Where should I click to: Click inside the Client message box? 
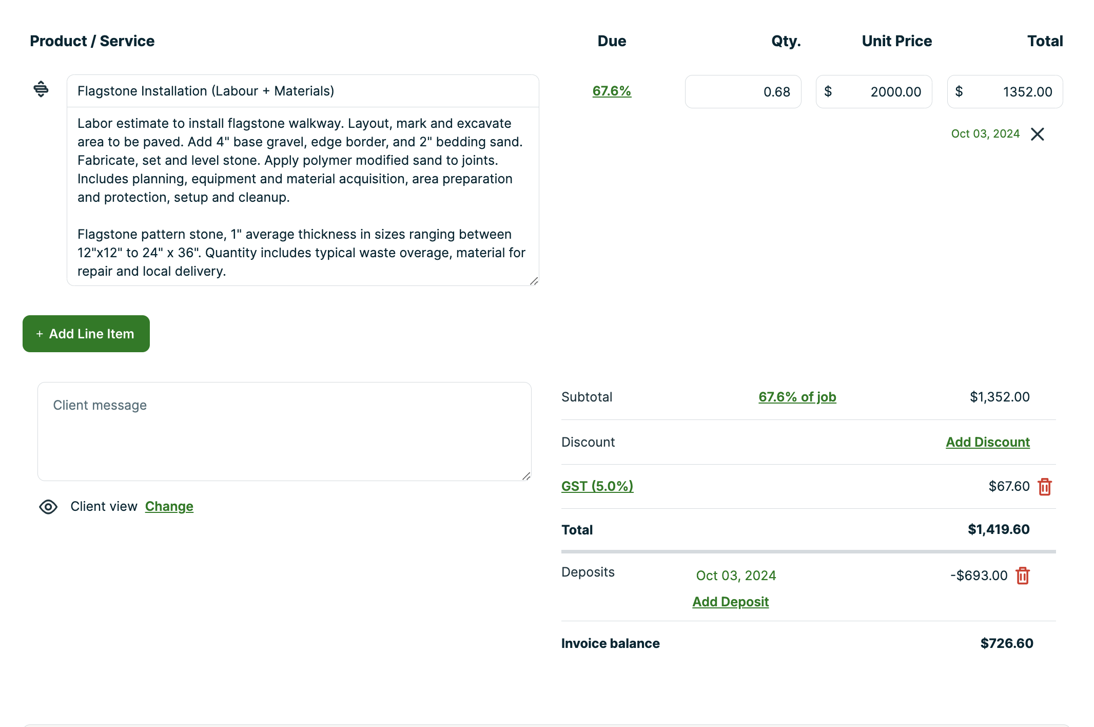click(x=284, y=431)
